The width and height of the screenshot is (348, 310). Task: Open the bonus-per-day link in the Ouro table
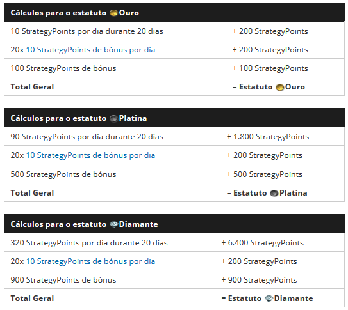[x=90, y=50]
